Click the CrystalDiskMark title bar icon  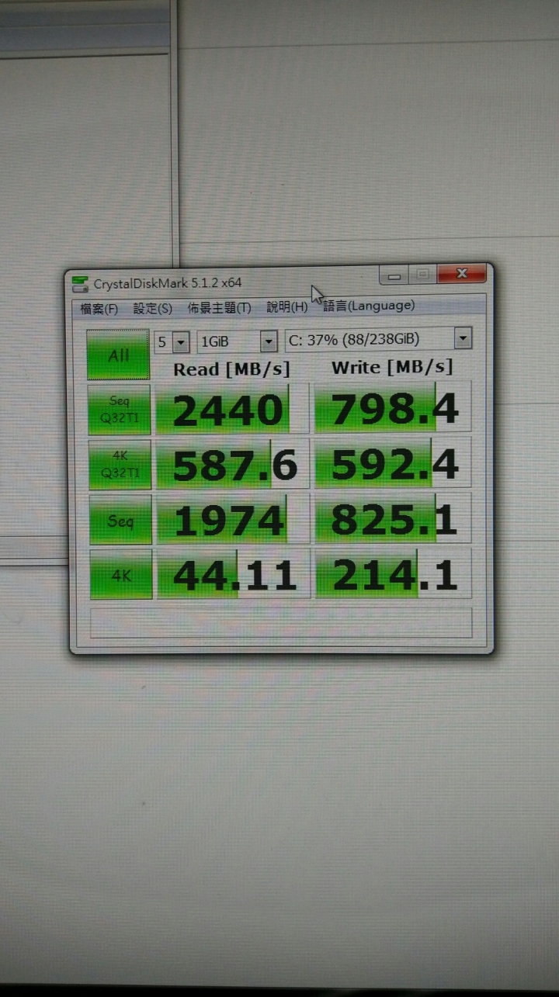click(81, 284)
